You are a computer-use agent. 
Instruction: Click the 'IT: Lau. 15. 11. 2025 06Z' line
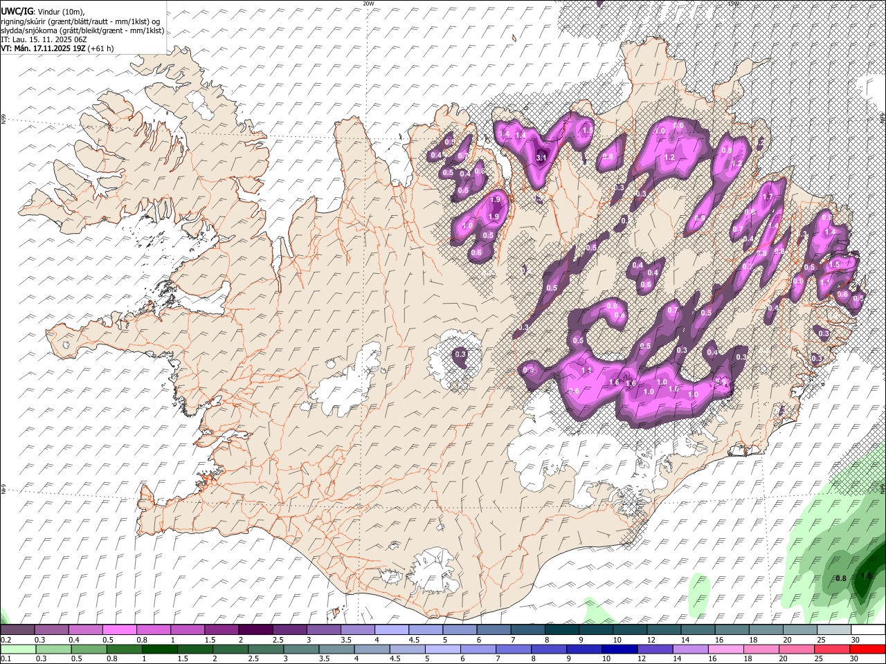[44, 39]
